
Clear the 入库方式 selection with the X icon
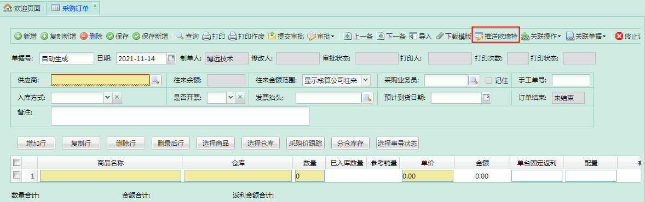pyautogui.click(x=117, y=98)
